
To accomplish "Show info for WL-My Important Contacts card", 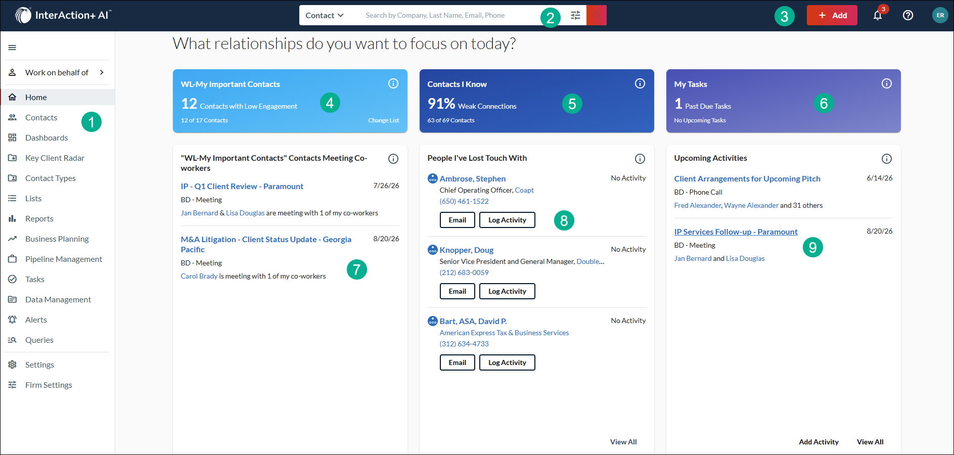I will [x=393, y=83].
